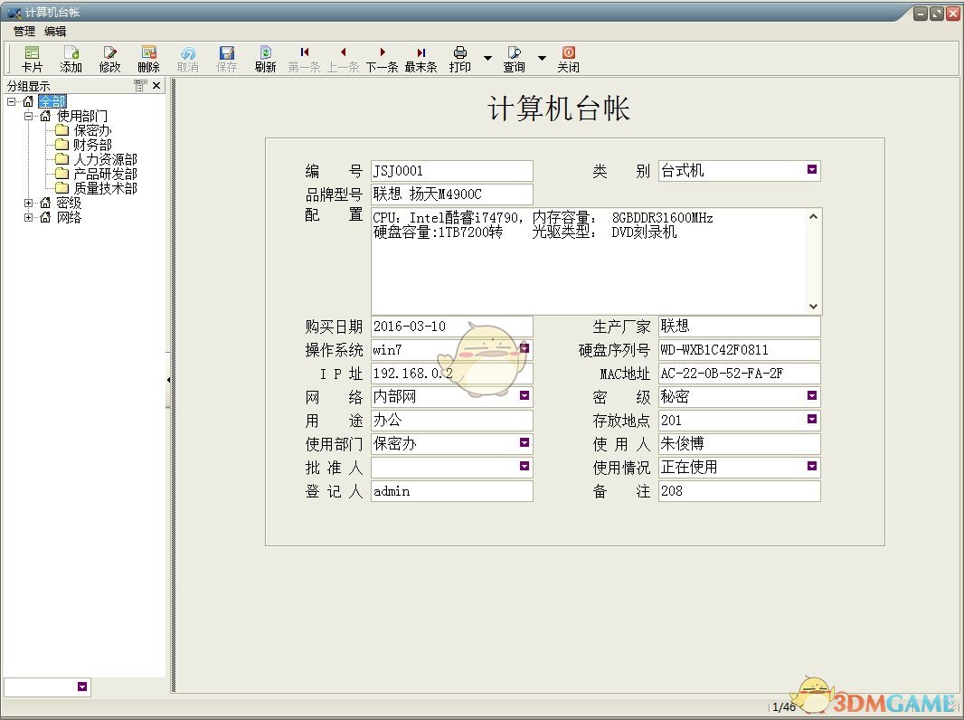The image size is (964, 720).
Task: Click the 刷新 refresh icon
Action: [x=265, y=59]
